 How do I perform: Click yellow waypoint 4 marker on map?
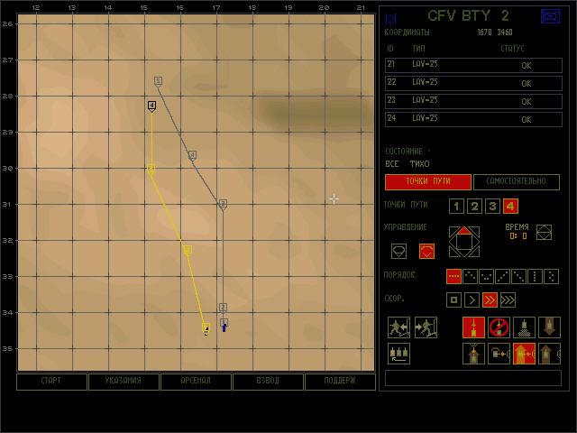pyautogui.click(x=151, y=106)
